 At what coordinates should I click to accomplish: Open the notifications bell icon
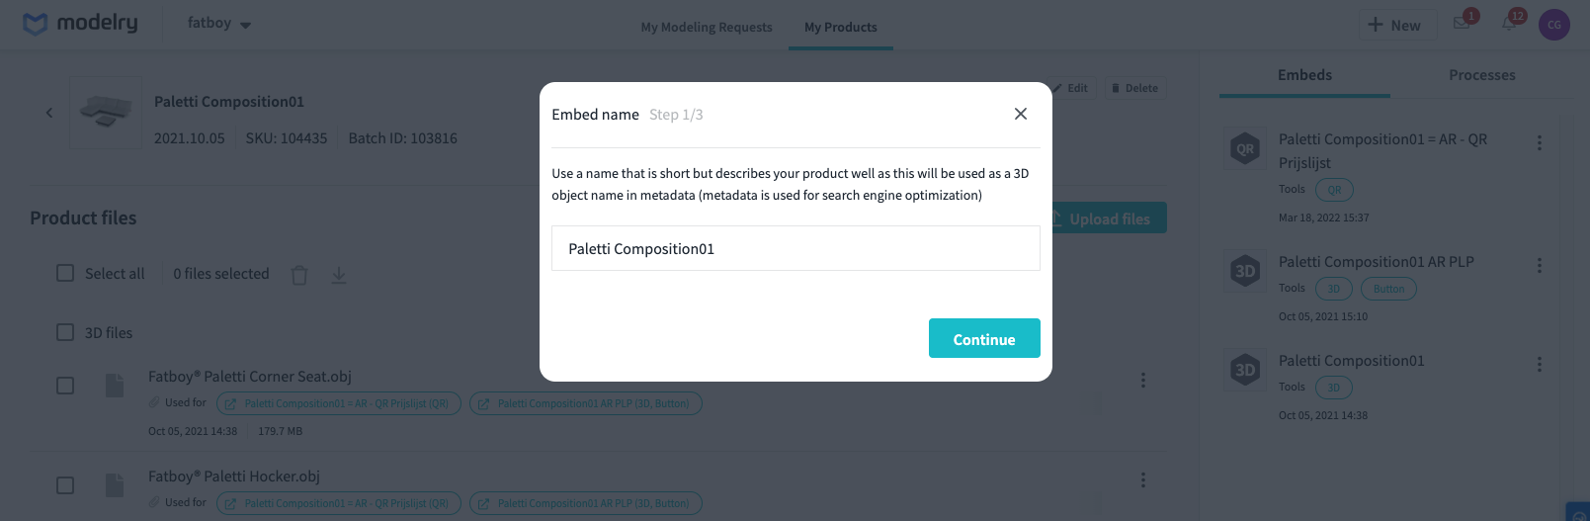click(x=1508, y=24)
